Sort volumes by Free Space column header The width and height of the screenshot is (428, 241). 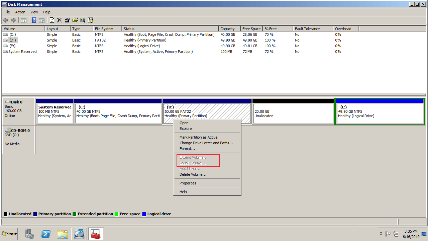point(251,29)
